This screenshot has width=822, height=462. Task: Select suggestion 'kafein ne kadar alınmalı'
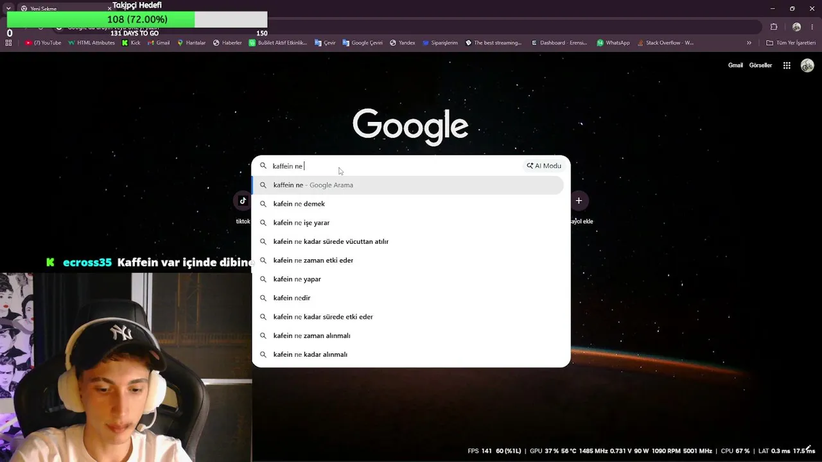(408, 354)
